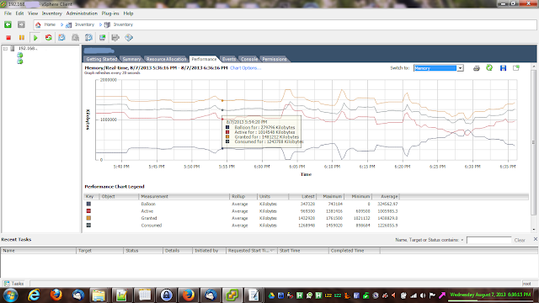Open the recent tasks filter dropdown arrow

click(x=462, y=240)
